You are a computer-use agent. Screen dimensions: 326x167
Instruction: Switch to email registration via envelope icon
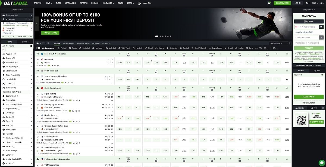(x=321, y=27)
